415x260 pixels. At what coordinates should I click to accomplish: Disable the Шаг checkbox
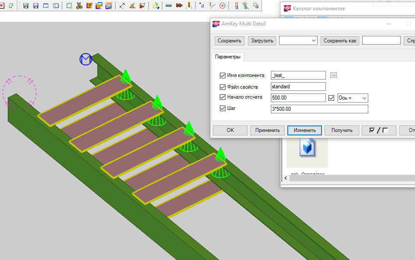tap(223, 109)
